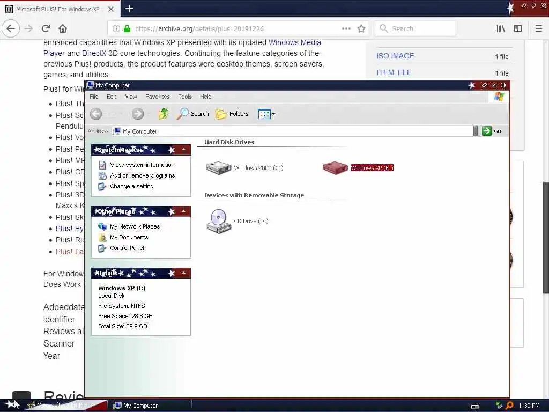Screen dimensions: 549x412
Task: Open the Views dropdown in My Computer toolbar
Action: coord(266,114)
